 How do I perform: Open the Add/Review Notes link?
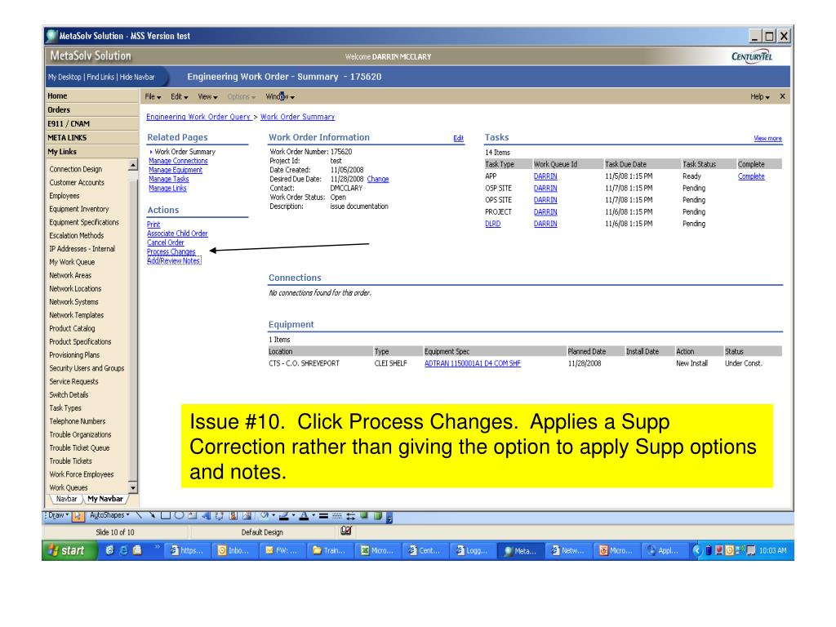[174, 260]
